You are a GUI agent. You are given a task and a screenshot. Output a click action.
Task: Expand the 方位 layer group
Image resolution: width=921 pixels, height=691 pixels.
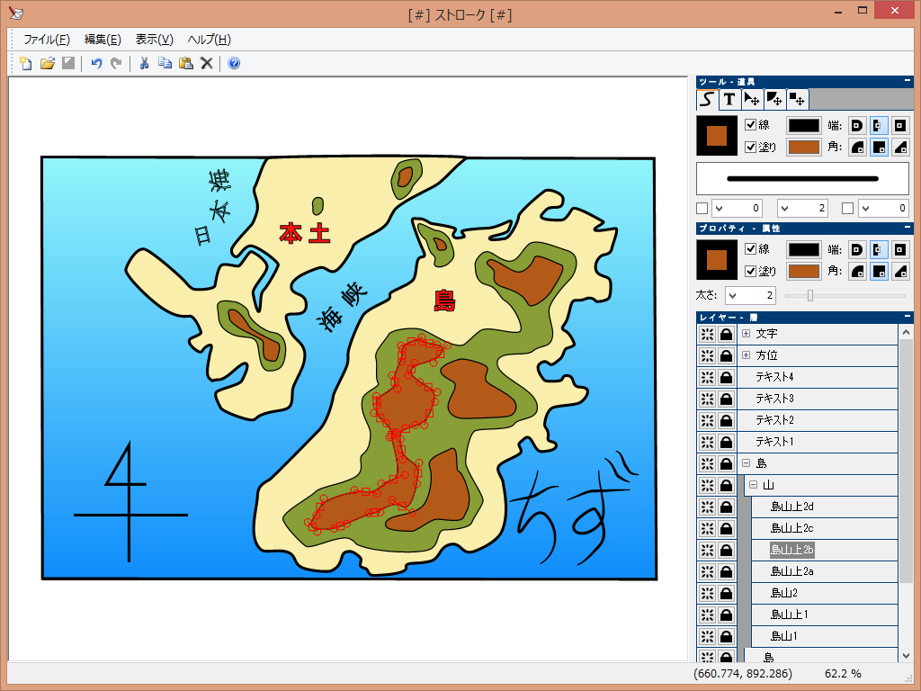pyautogui.click(x=746, y=354)
